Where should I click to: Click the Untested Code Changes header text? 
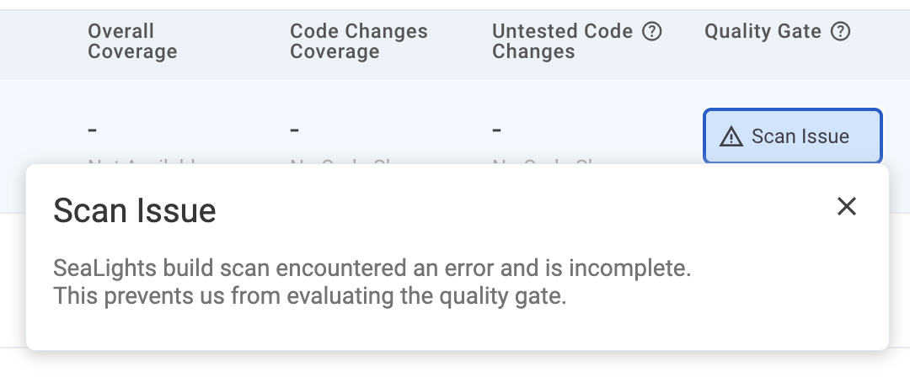(x=562, y=41)
